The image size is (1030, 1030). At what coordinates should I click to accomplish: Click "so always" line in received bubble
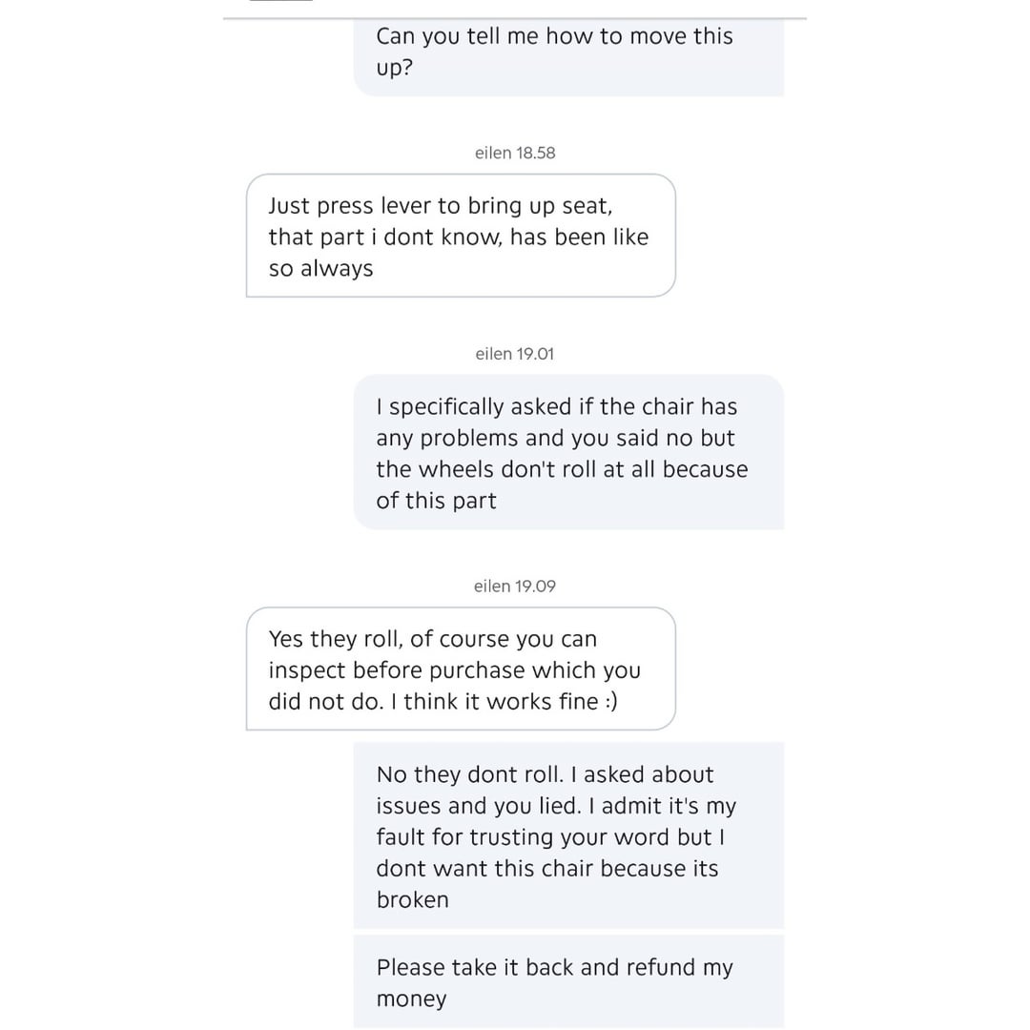(320, 269)
